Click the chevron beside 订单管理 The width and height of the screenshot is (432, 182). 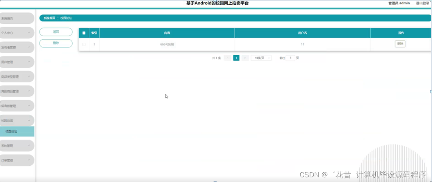29,160
